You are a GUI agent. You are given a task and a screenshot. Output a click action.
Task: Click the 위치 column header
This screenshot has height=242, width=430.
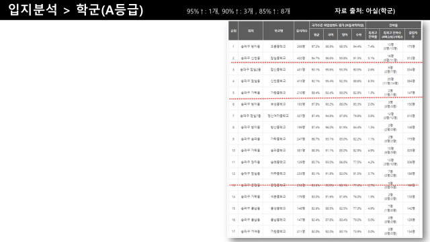pyautogui.click(x=251, y=31)
